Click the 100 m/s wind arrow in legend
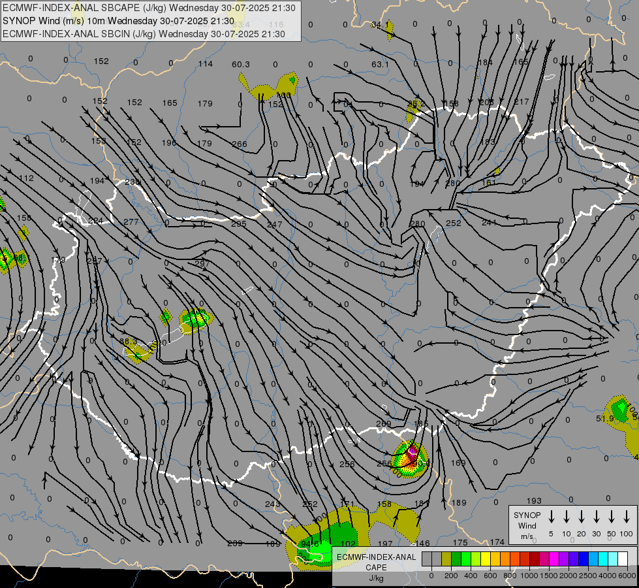The image size is (639, 588). (x=627, y=517)
